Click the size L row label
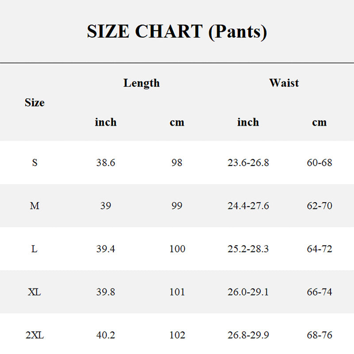Screen dimensions: 354x354 [35, 249]
